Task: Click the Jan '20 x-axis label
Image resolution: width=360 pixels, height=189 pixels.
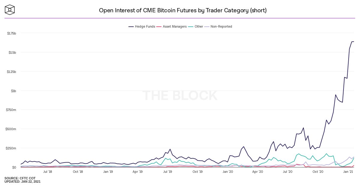Action: 228,172
